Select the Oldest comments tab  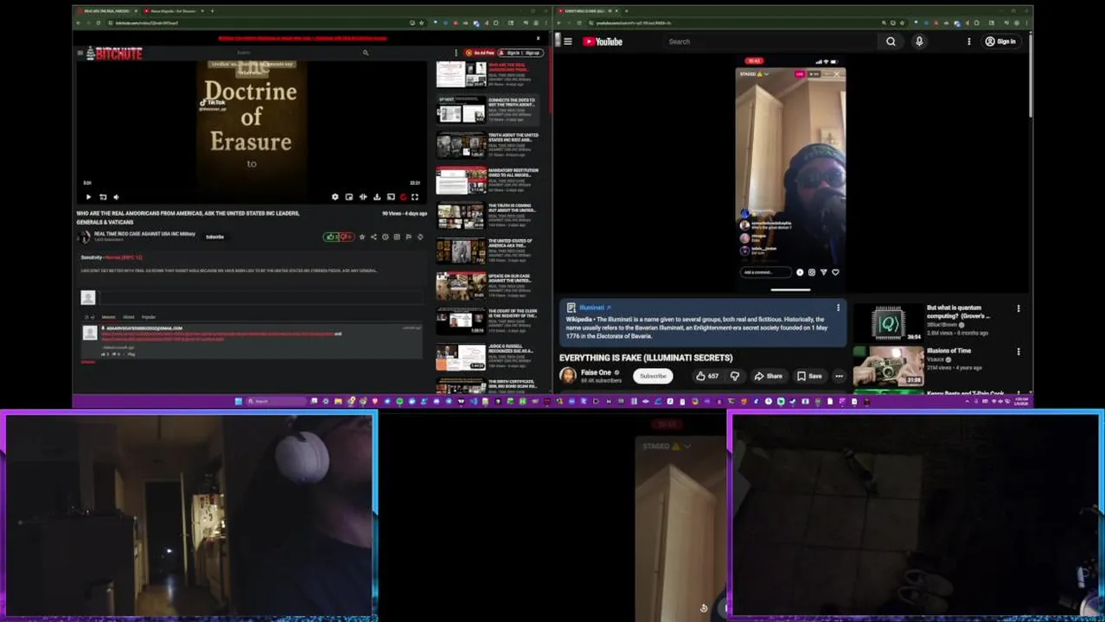pos(128,317)
